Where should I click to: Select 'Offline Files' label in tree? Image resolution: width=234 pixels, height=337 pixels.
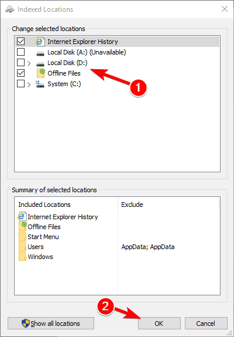tap(64, 73)
